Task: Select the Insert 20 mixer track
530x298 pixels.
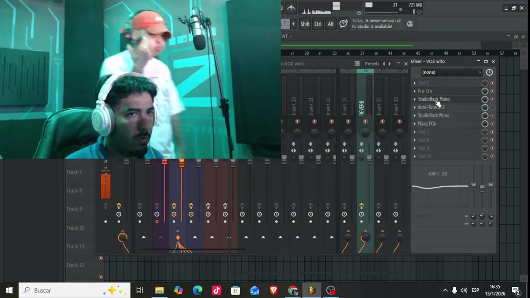Action: pos(396,106)
